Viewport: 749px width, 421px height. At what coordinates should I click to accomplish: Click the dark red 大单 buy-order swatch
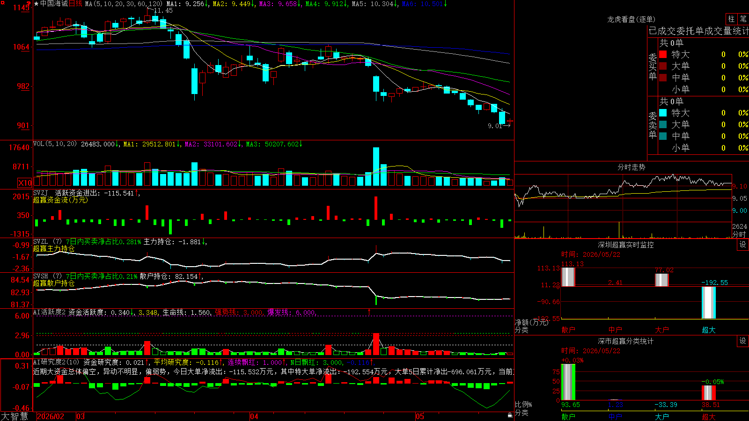[663, 66]
